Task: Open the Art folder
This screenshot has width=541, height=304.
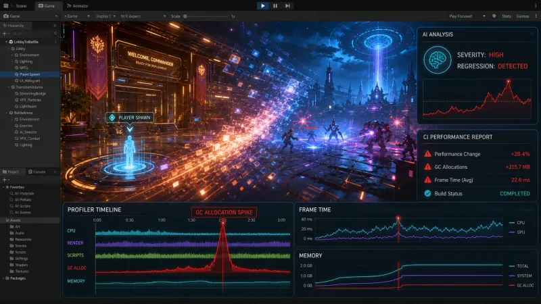Action: point(15,226)
